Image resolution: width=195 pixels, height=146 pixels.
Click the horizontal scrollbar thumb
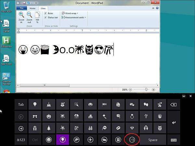45,85
